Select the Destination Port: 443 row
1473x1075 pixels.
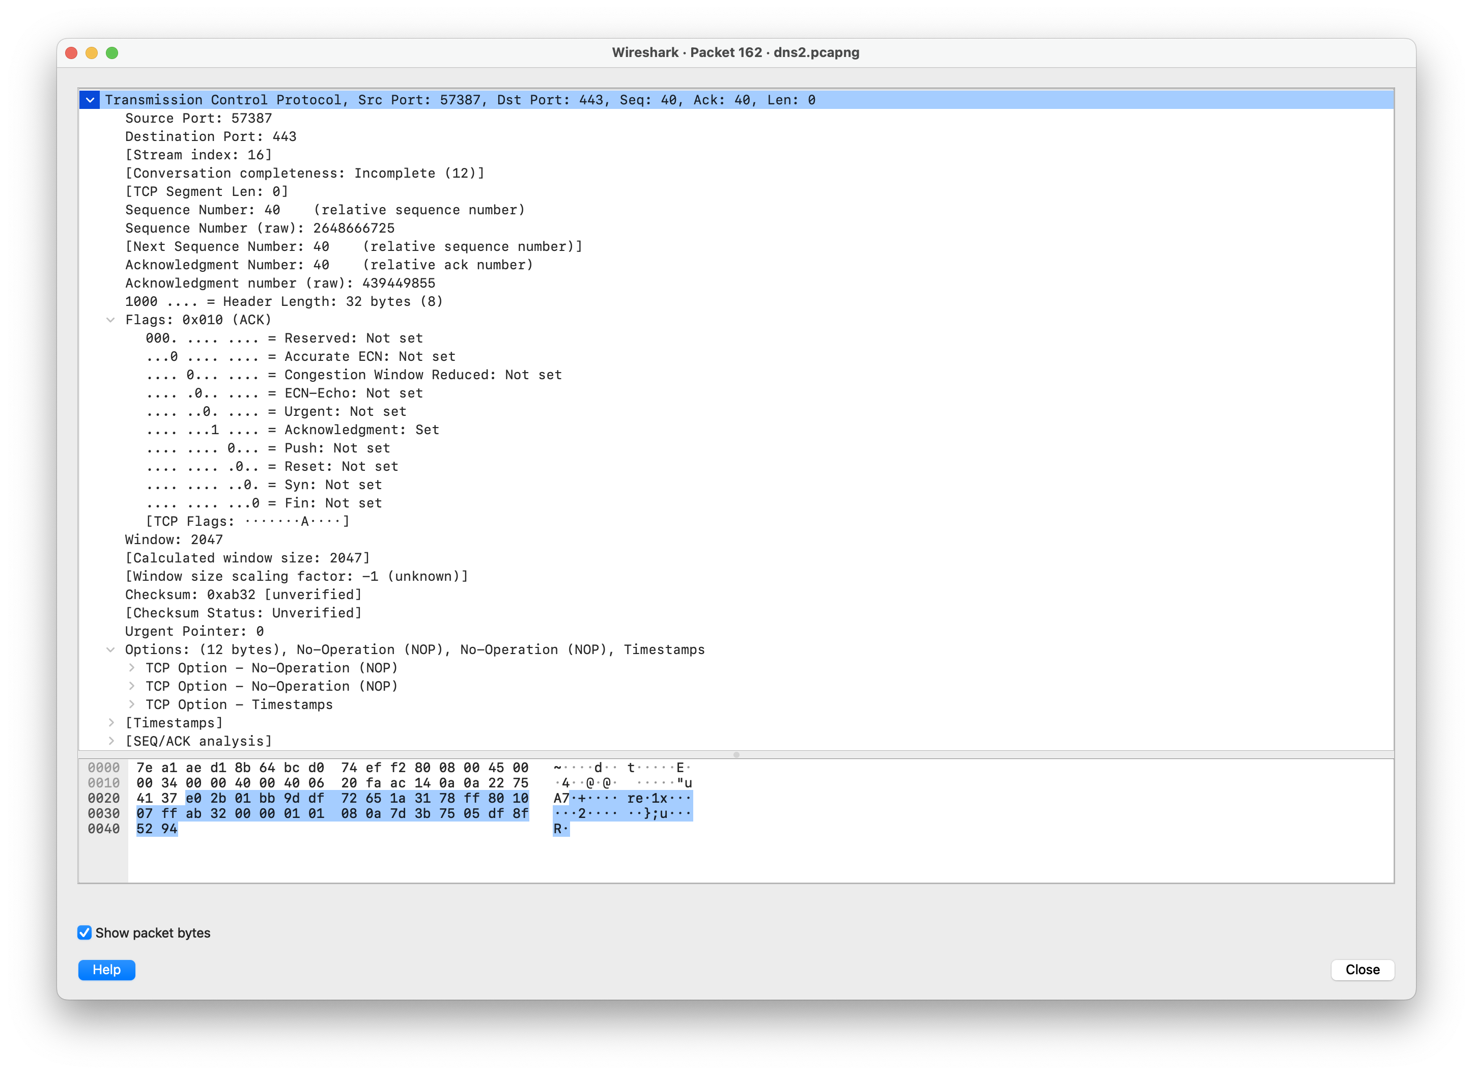tap(736, 136)
